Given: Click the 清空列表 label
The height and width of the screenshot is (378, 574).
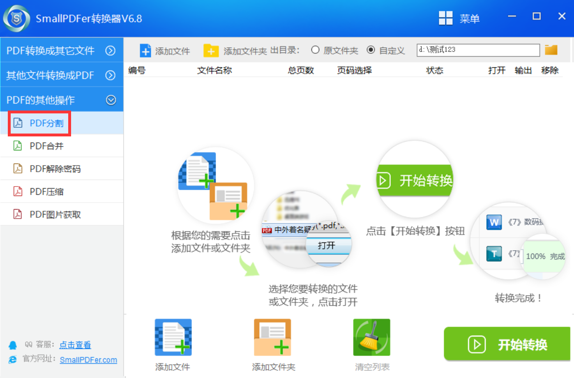Looking at the screenshot, I should pos(372,367).
